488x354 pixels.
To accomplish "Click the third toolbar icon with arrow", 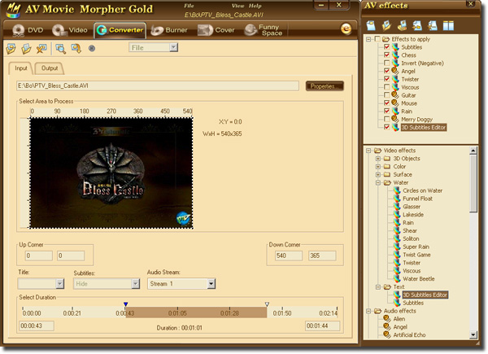I will [x=41, y=49].
